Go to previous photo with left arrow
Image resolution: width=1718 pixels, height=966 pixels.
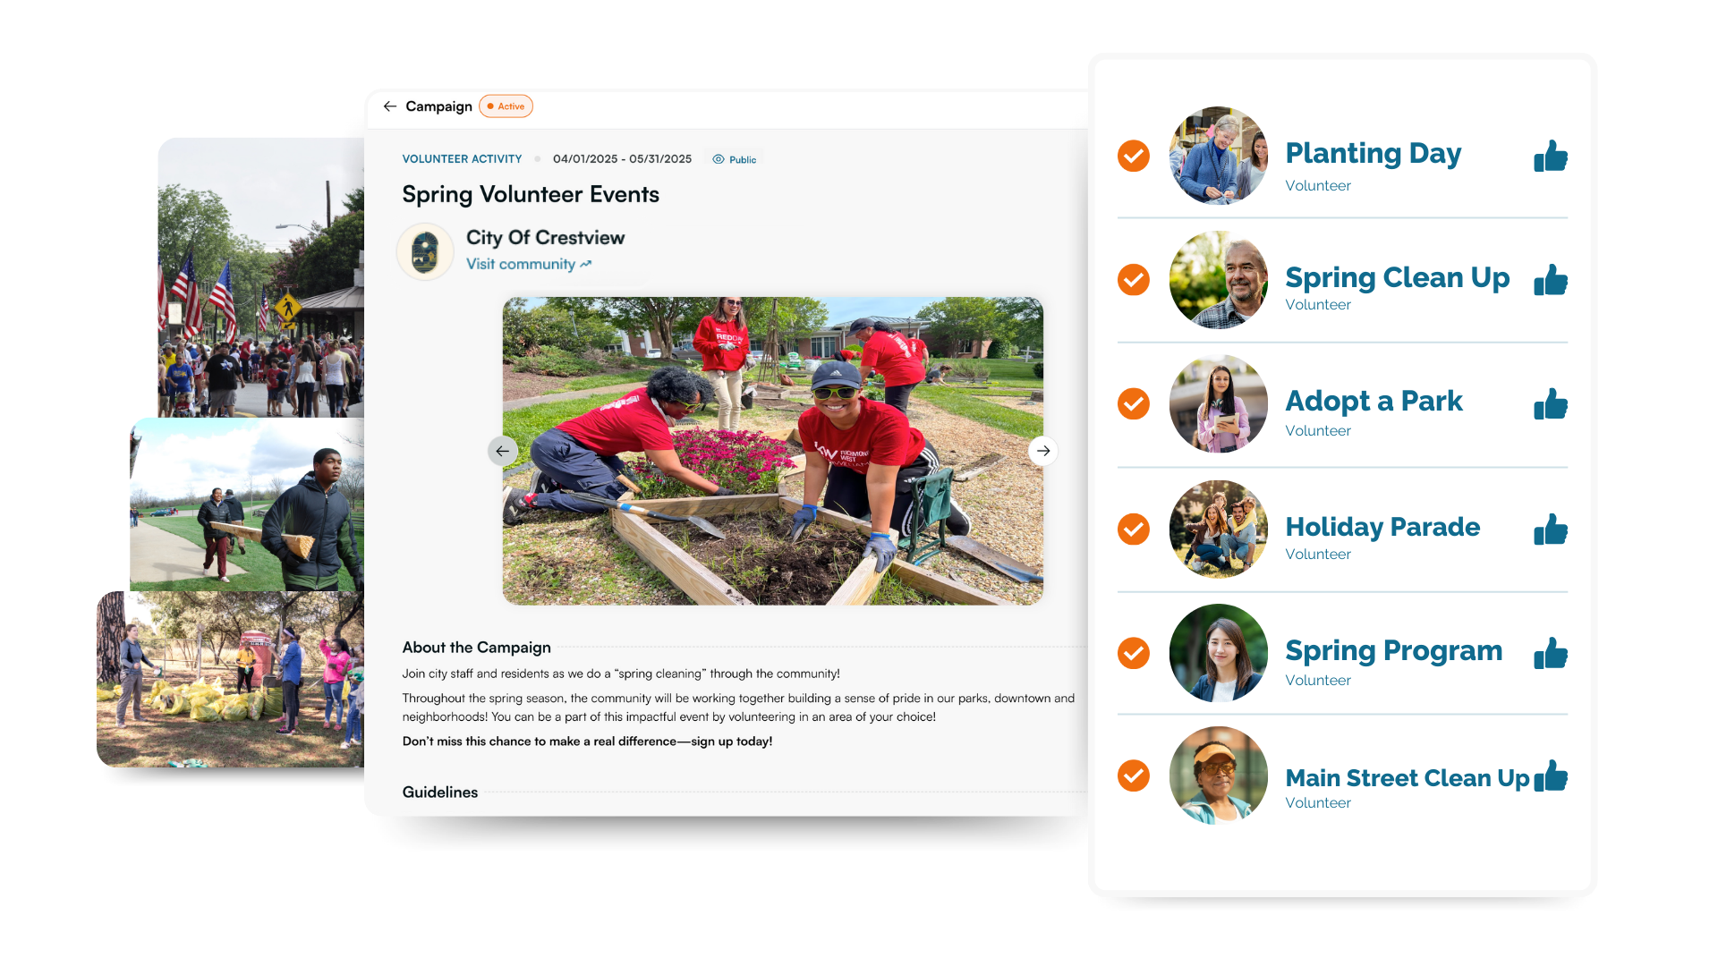[x=503, y=451]
